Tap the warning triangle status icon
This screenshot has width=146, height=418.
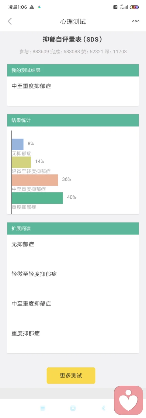pyautogui.click(x=32, y=7)
